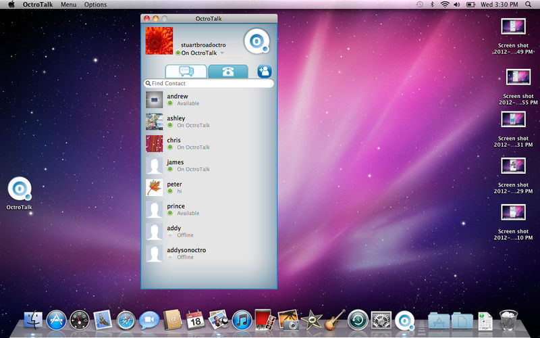Select contact andrew in the list
Image resolution: width=540 pixels, height=338 pixels.
tap(209, 99)
